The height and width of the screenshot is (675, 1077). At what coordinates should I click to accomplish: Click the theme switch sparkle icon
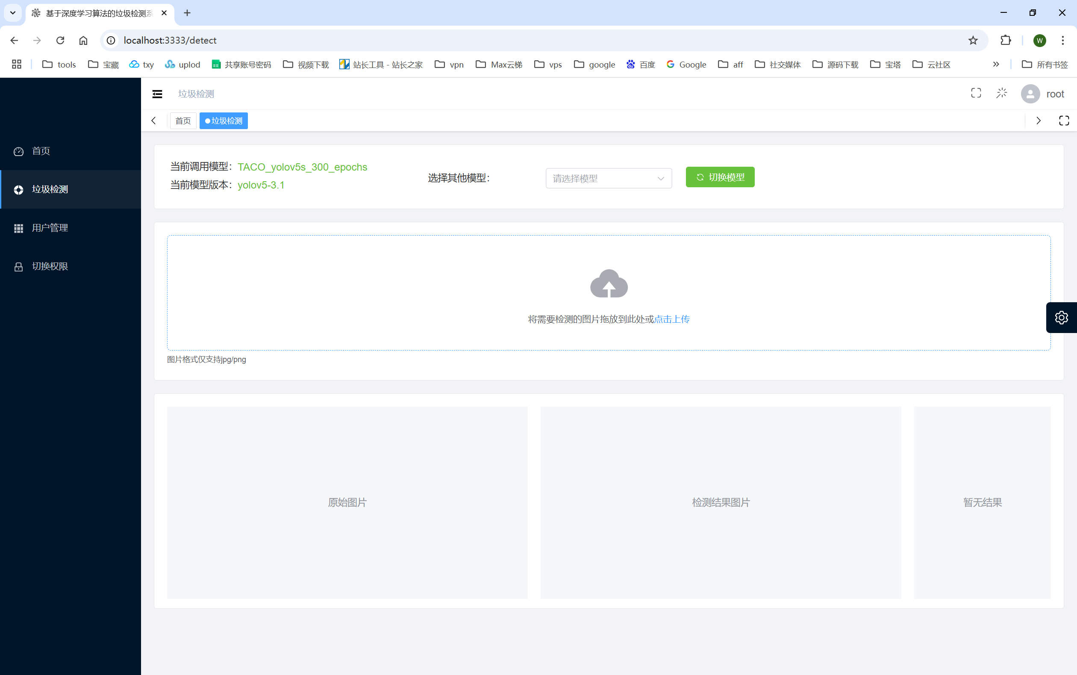pyautogui.click(x=1002, y=93)
